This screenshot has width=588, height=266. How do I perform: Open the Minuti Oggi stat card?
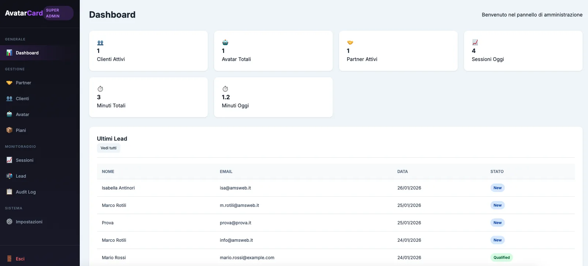(273, 97)
